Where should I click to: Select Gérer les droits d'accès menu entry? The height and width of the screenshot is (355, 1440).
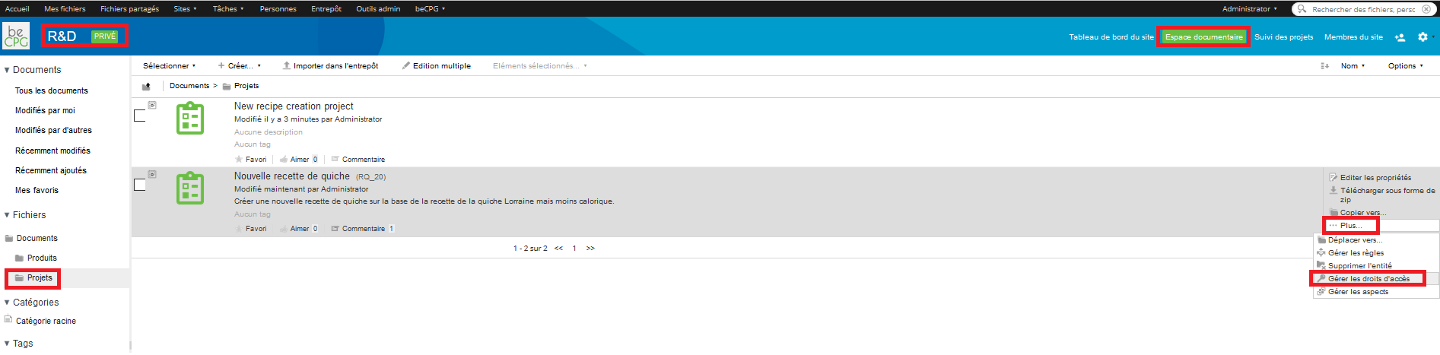(1368, 279)
